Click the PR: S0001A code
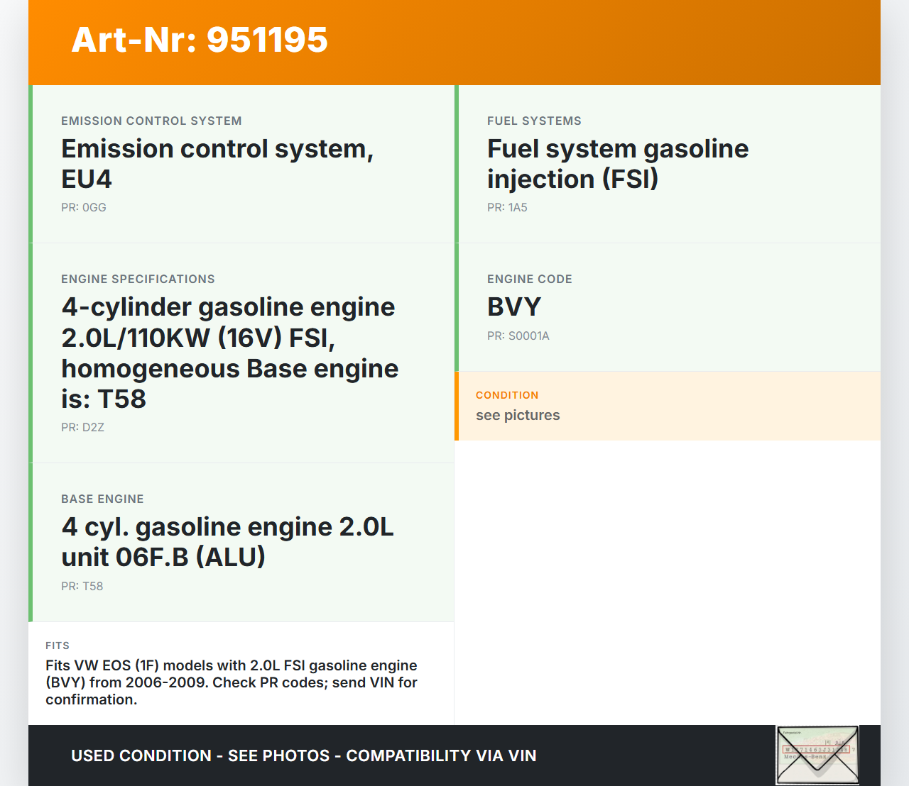Image resolution: width=909 pixels, height=786 pixels. [x=518, y=336]
